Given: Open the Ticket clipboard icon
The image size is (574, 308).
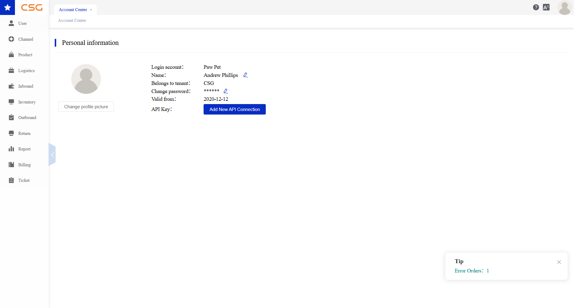Looking at the screenshot, I should coord(11,180).
